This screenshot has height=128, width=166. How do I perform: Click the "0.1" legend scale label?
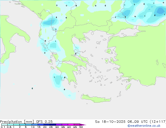[3, 127]
